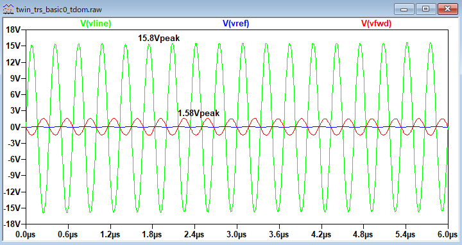Click the 5.4µs time axis label

click(x=406, y=235)
